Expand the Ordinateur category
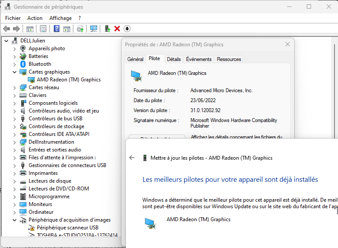Viewport: 338px width, 248px height. tap(14, 213)
